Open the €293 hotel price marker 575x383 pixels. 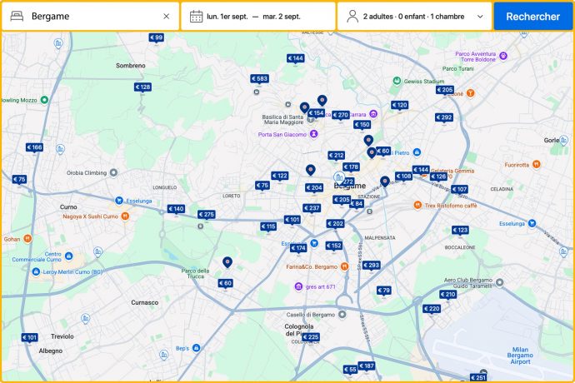370,266
